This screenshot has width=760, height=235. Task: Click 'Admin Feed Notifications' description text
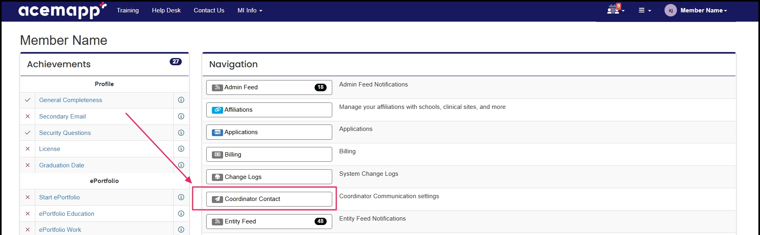coord(374,84)
